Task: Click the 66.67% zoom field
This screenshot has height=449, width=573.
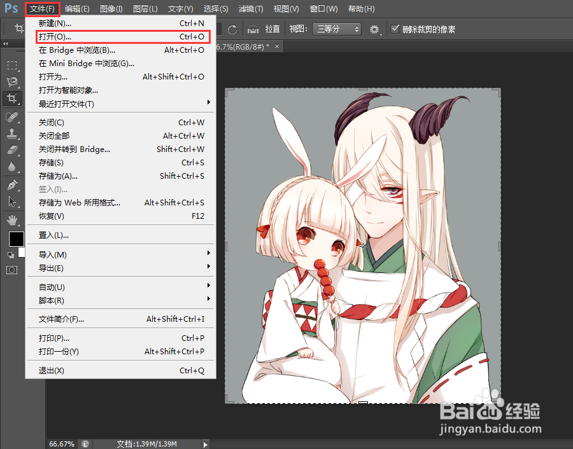Action: [62, 445]
